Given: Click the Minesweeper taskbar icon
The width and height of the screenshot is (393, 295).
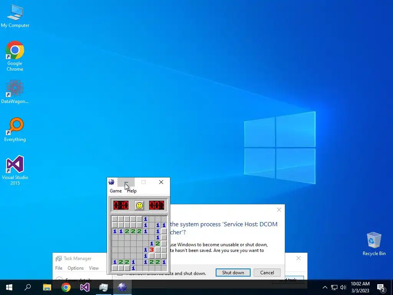Looking at the screenshot, I should tap(122, 287).
